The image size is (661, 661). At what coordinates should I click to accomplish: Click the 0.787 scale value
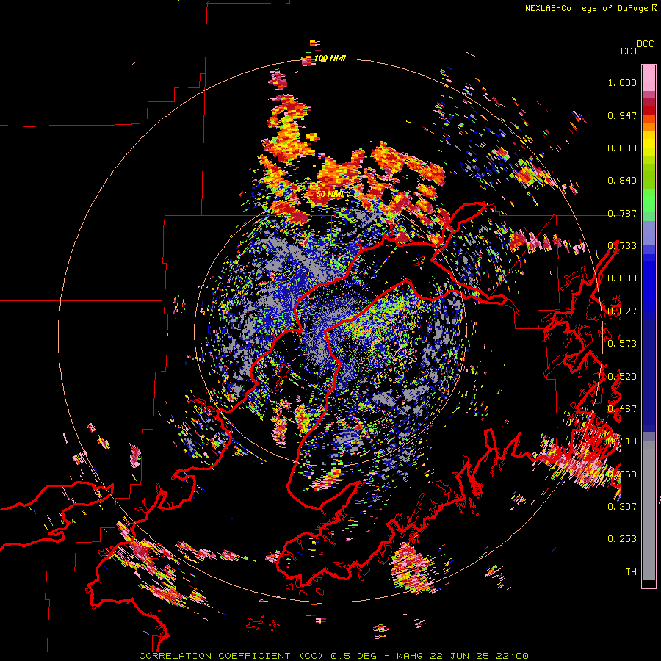click(x=622, y=213)
